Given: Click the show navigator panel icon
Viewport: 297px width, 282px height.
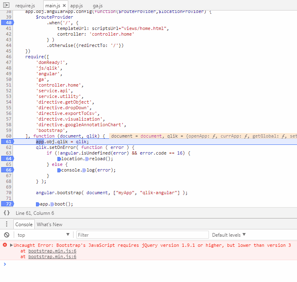Looking at the screenshot, I should [x=6, y=6].
